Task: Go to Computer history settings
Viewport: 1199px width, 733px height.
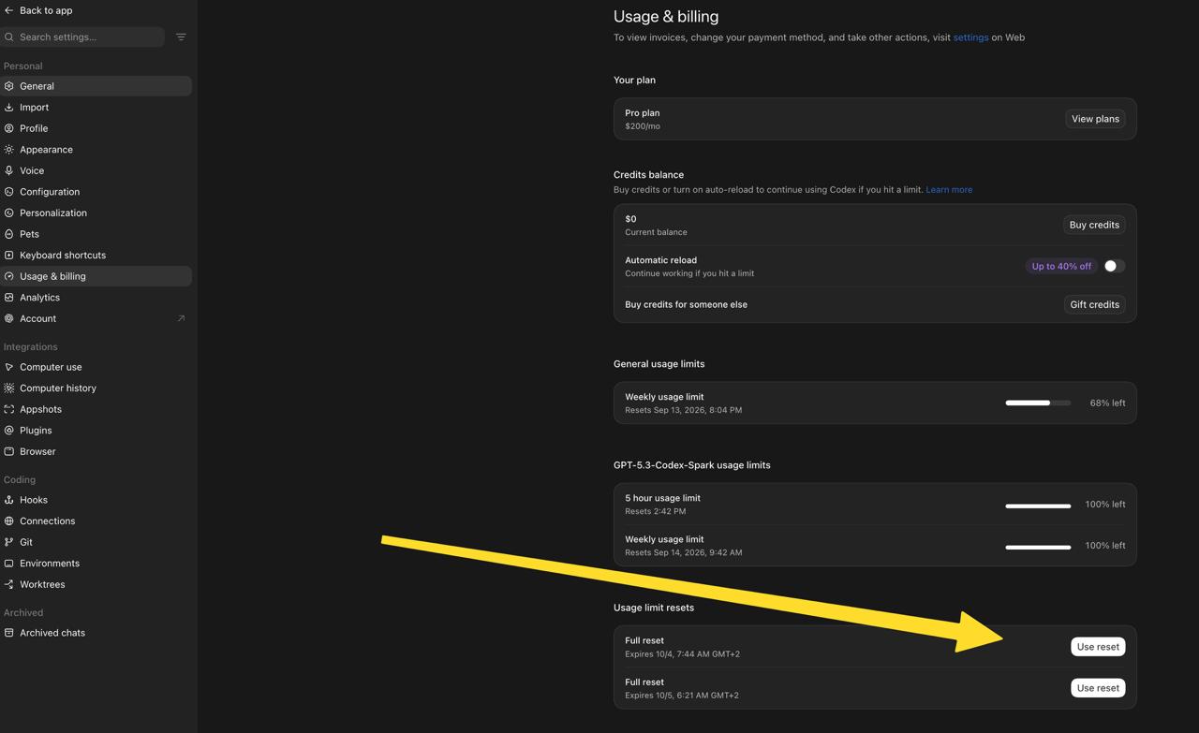Action: [96, 388]
